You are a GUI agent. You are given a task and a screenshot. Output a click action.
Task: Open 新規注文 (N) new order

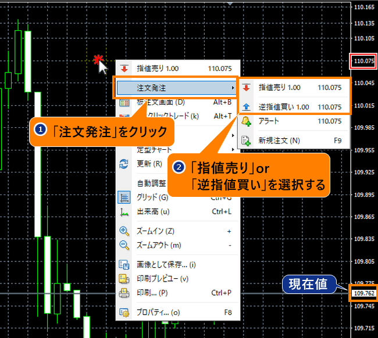294,141
